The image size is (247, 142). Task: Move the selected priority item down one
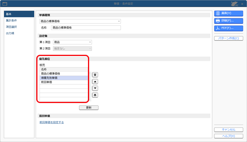tap(95, 88)
